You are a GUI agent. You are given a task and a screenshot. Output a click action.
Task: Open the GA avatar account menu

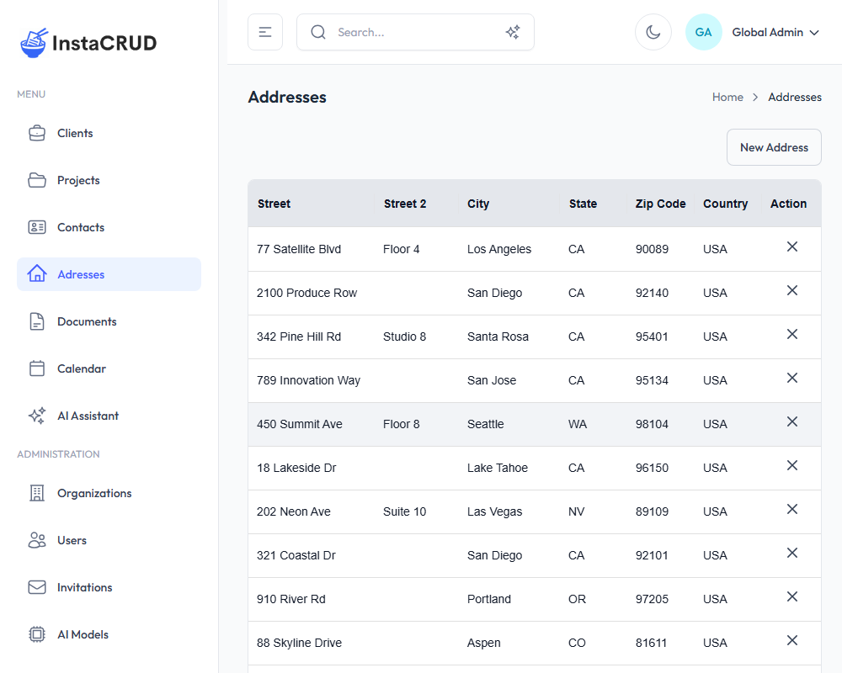click(x=703, y=32)
